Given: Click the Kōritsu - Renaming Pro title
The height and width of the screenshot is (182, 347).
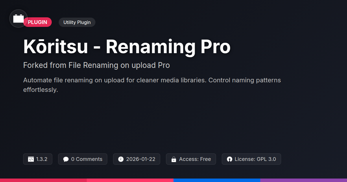Looking at the screenshot, I should 127,47.
